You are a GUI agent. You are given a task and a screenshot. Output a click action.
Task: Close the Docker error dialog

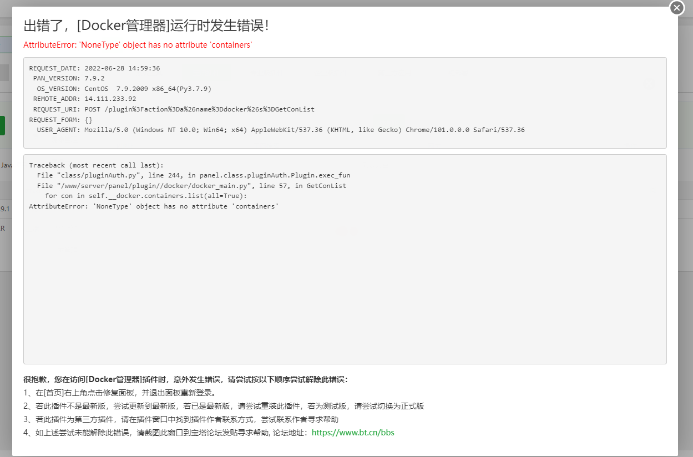click(677, 8)
